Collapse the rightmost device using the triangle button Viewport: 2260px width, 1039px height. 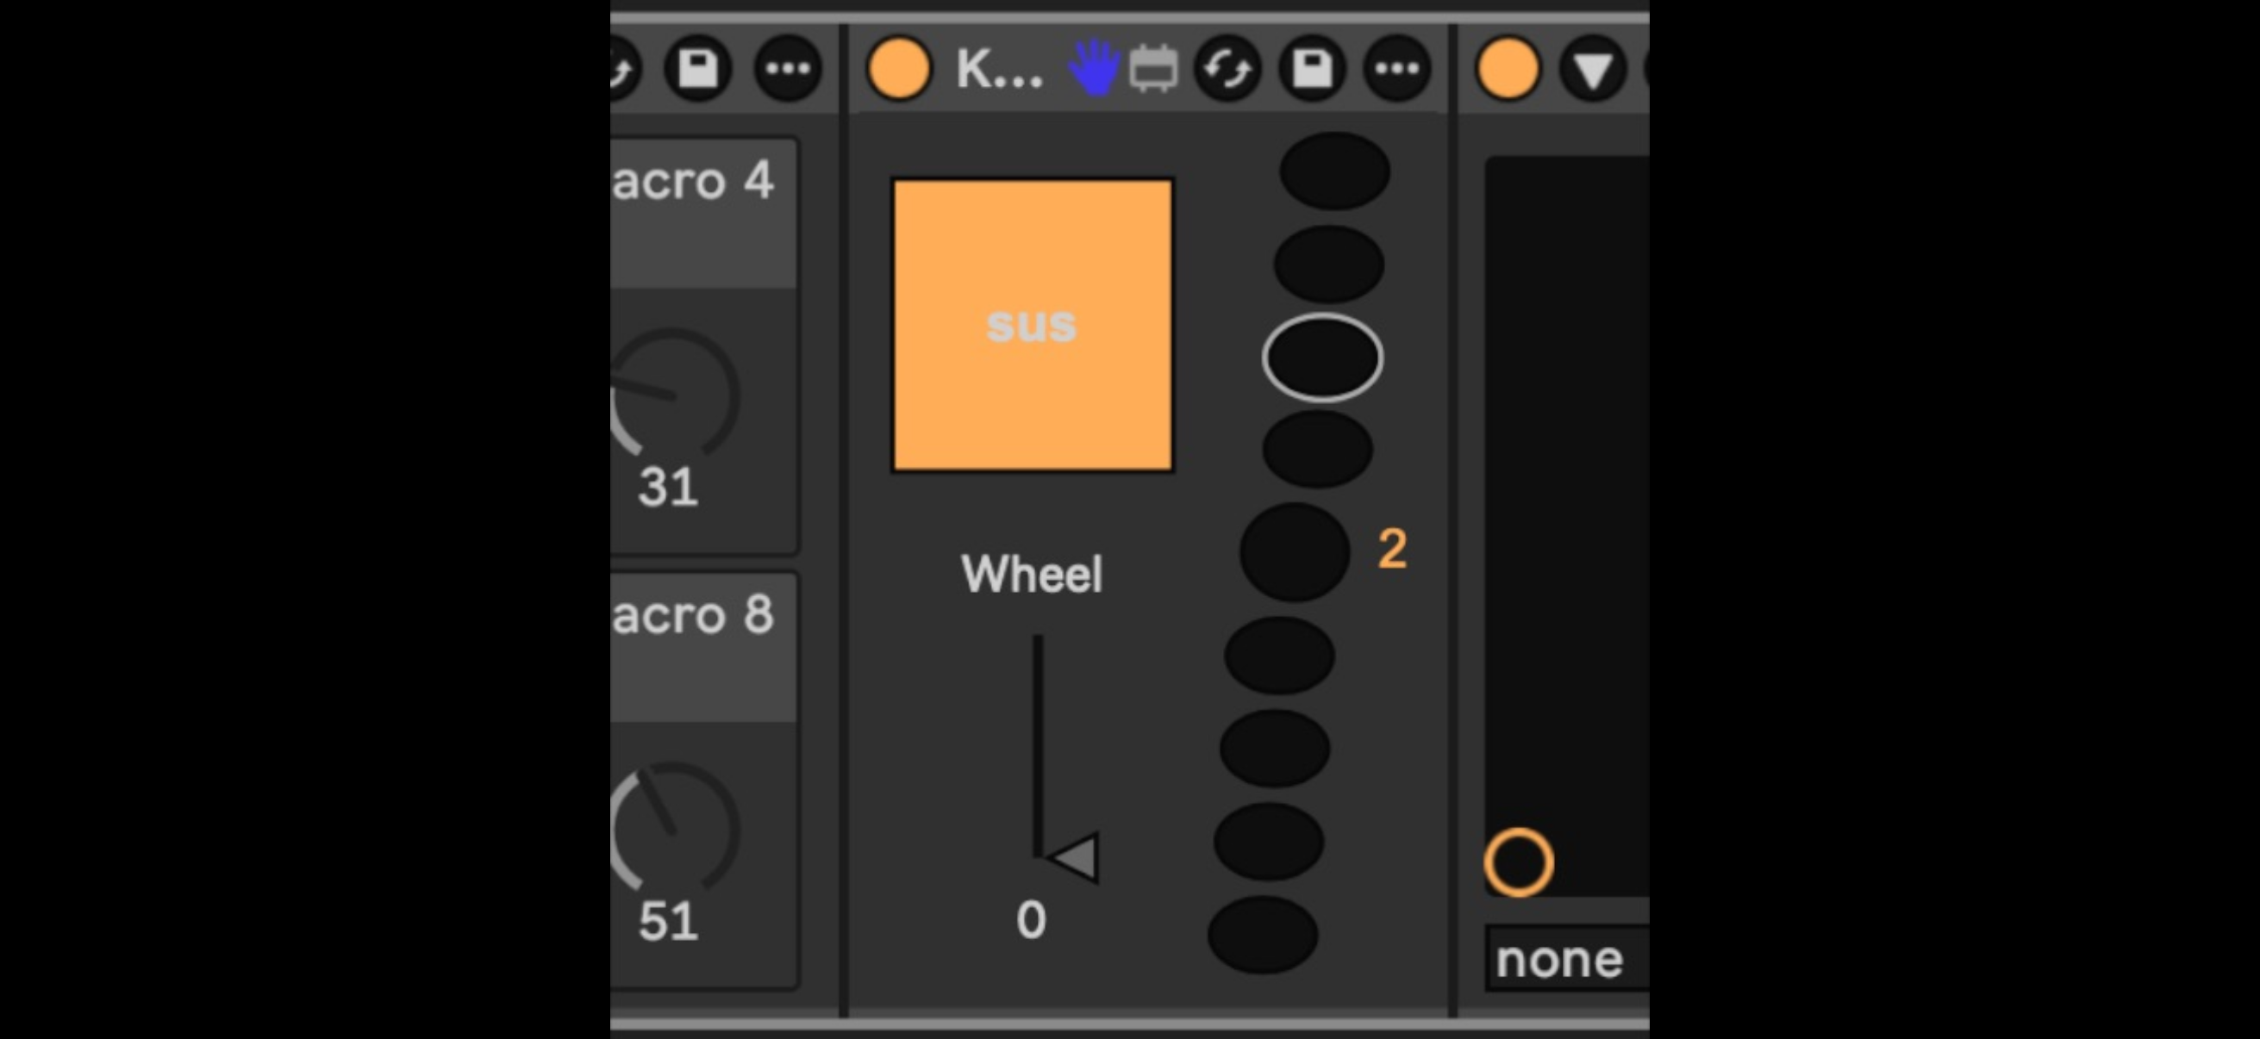pos(1593,68)
